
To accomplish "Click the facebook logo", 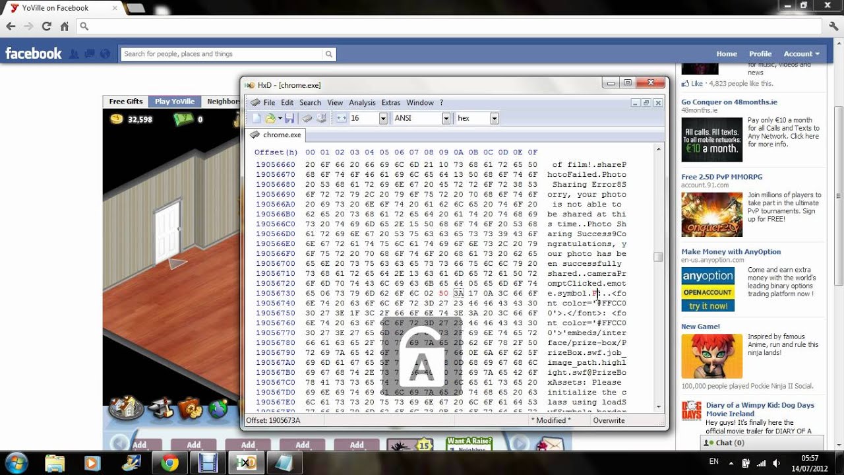I will (x=34, y=53).
